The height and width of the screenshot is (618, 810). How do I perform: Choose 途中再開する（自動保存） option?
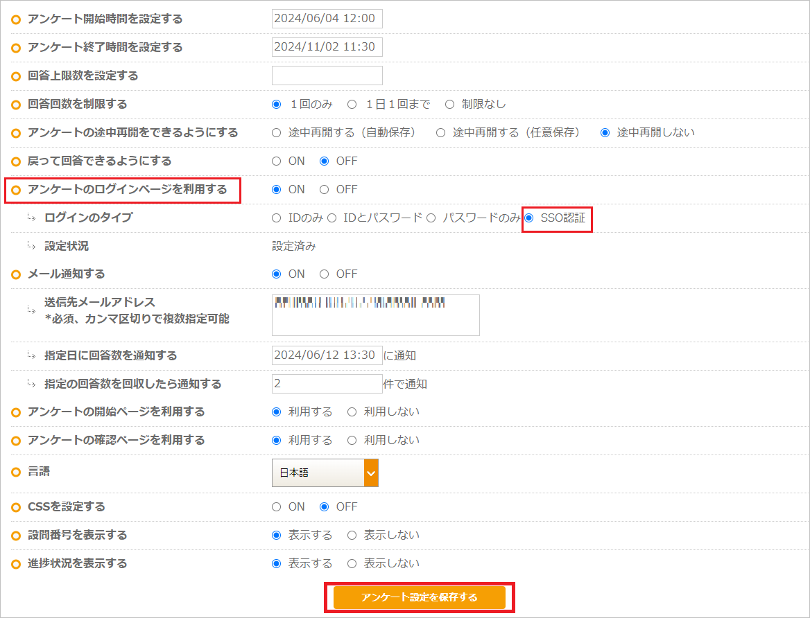pyautogui.click(x=277, y=133)
